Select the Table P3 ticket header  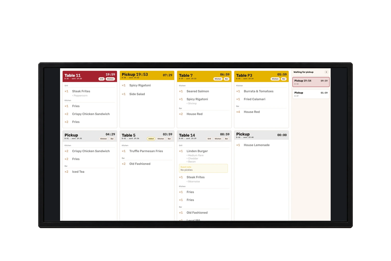pyautogui.click(x=261, y=76)
